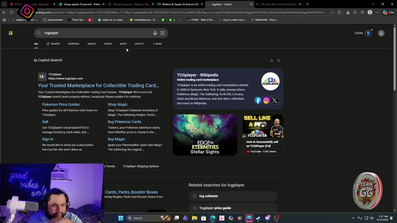Viewport: 397px width, 223px height.
Task: Click the Windows Start button
Action: (121, 218)
